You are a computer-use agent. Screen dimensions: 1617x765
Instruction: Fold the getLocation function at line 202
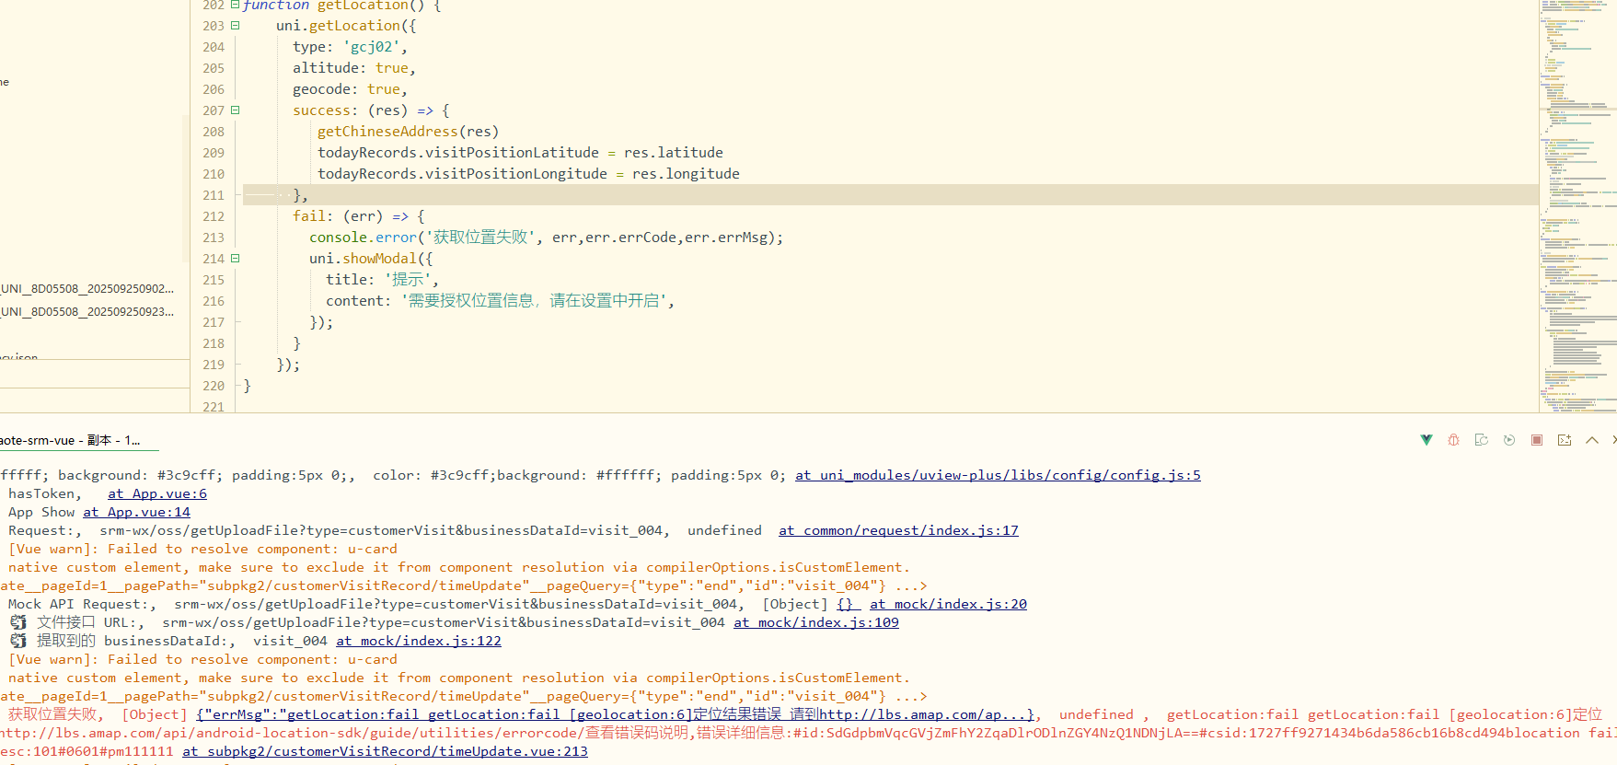pos(235,6)
